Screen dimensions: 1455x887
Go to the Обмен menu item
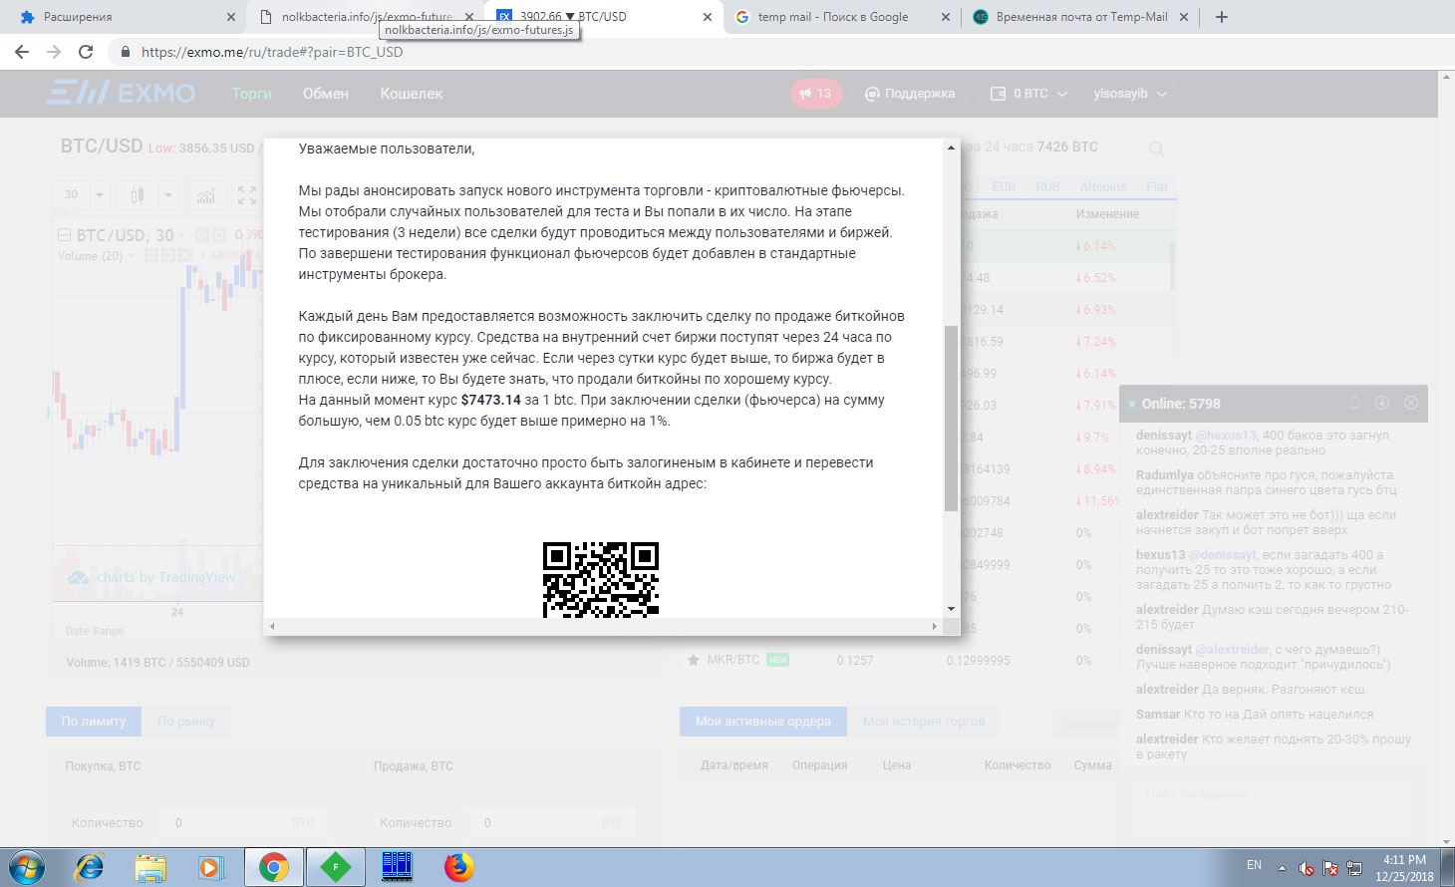[x=326, y=94]
